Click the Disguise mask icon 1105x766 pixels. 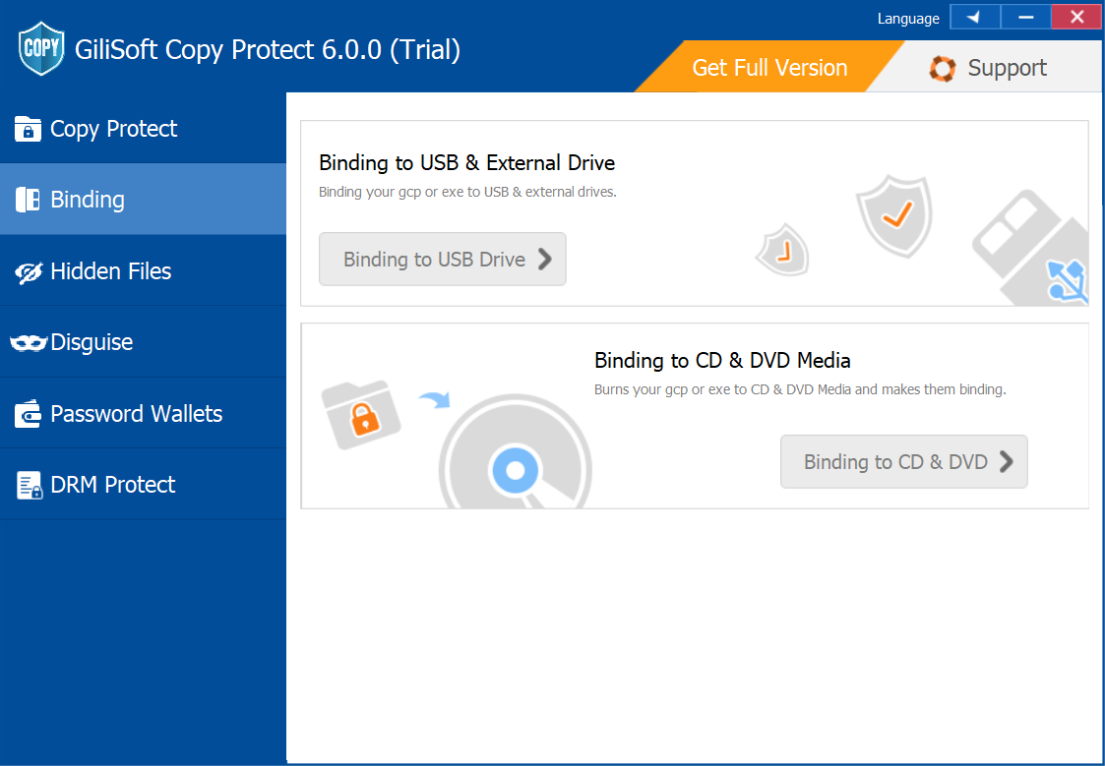pos(29,343)
